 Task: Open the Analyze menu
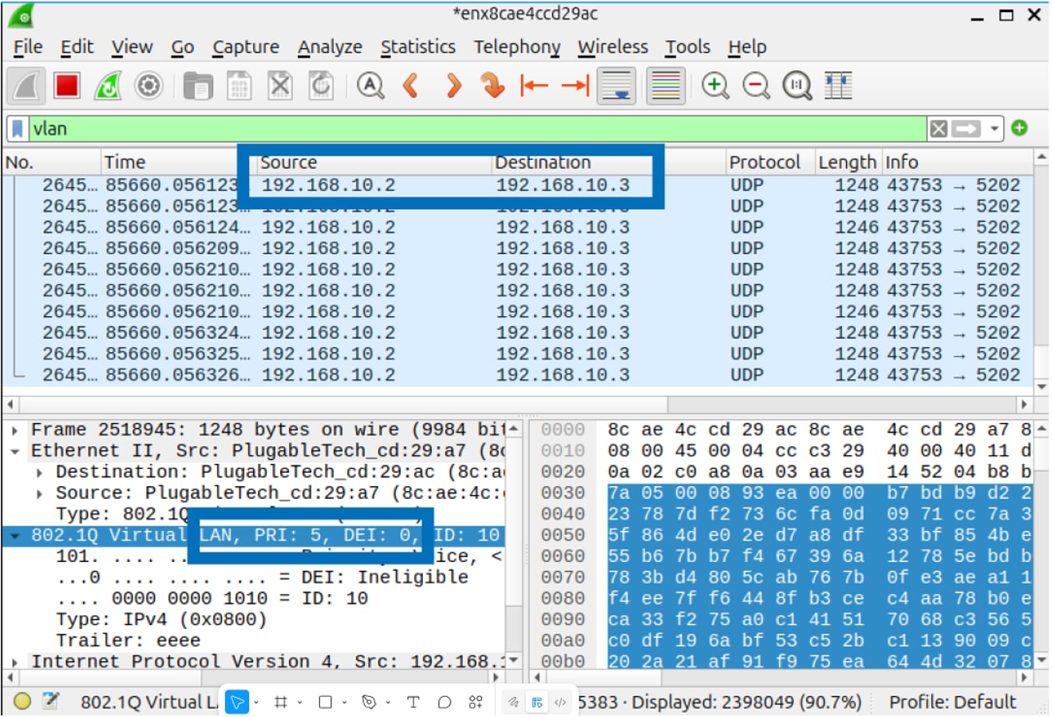coord(330,47)
